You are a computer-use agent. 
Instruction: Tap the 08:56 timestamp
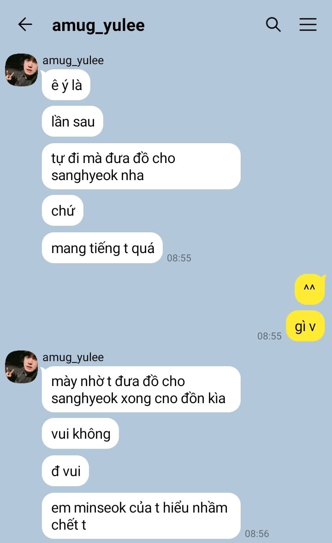pos(257,534)
